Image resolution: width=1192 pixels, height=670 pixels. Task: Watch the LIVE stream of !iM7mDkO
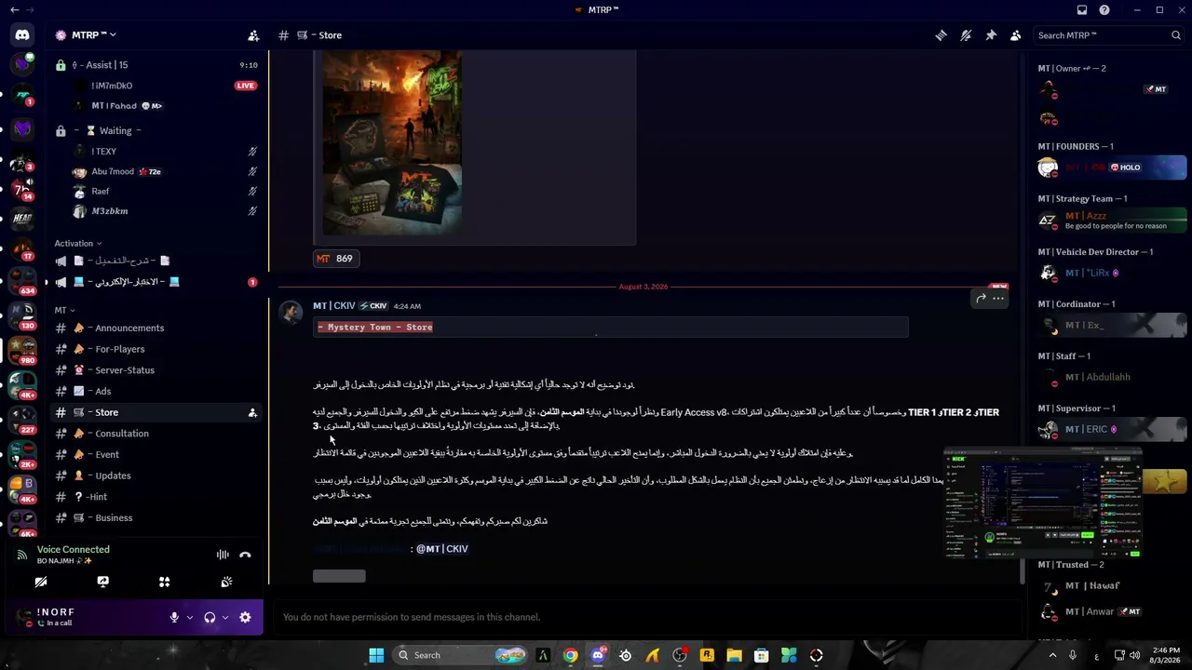pyautogui.click(x=245, y=86)
